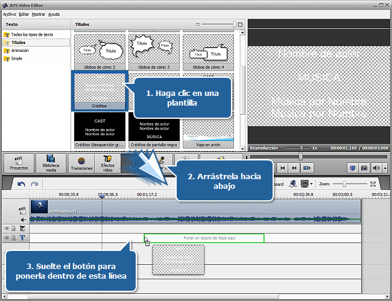The image size is (392, 301).
Task: Open the Proyectos panel
Action: coord(19,163)
